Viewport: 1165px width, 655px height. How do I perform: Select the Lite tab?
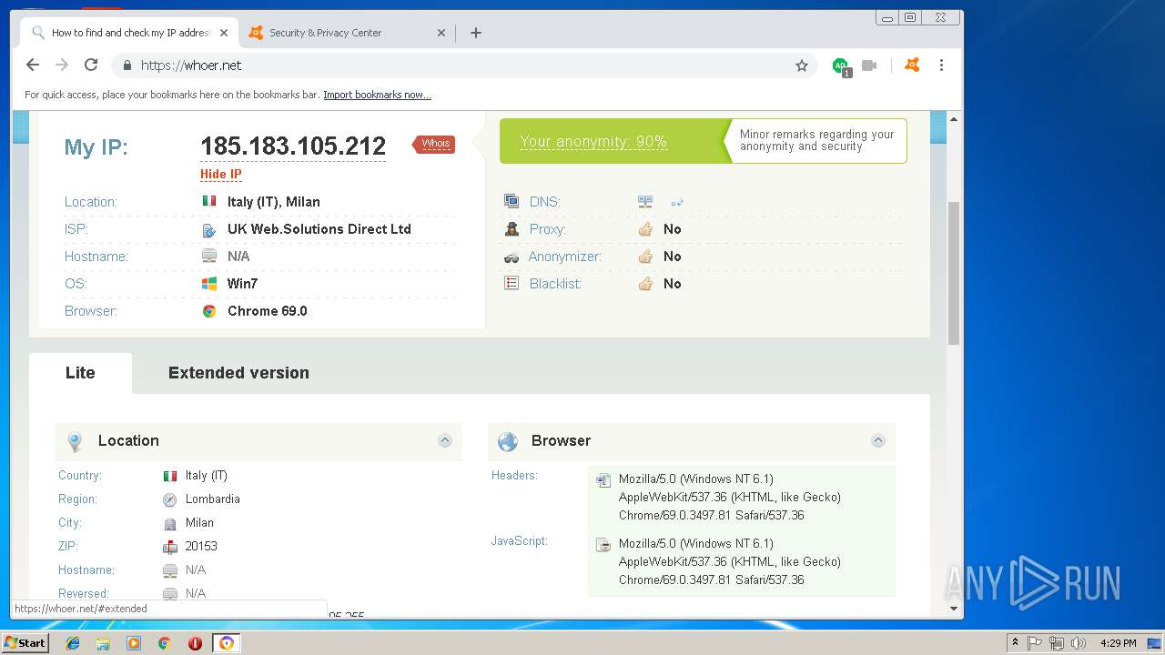point(80,373)
